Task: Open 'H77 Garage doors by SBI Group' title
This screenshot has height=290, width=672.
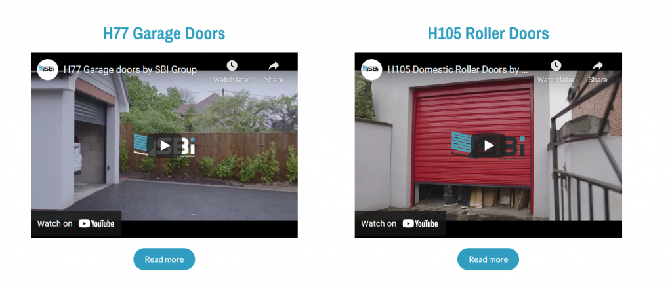Action: 131,70
